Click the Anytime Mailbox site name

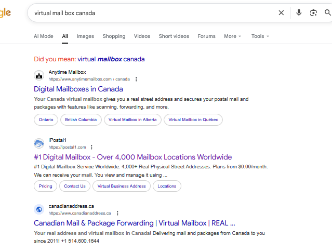pos(67,72)
